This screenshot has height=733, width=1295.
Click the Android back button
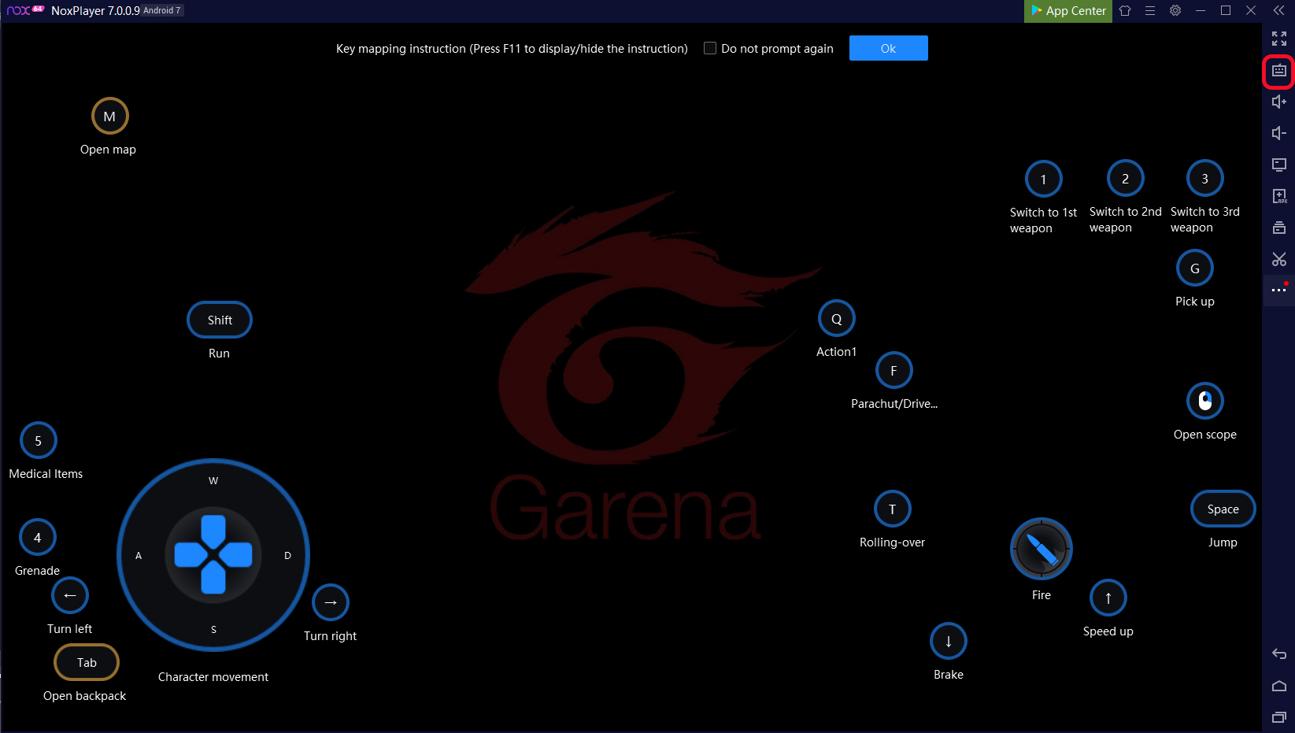pos(1279,654)
